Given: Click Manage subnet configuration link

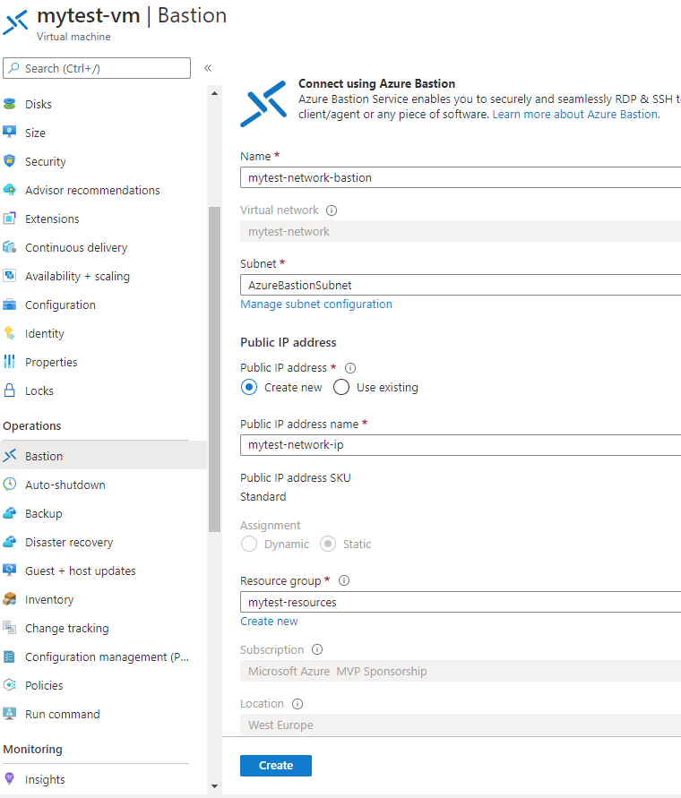Looking at the screenshot, I should (x=316, y=304).
